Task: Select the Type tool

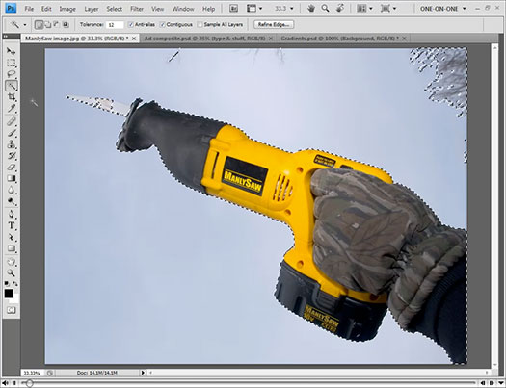Action: 11,225
